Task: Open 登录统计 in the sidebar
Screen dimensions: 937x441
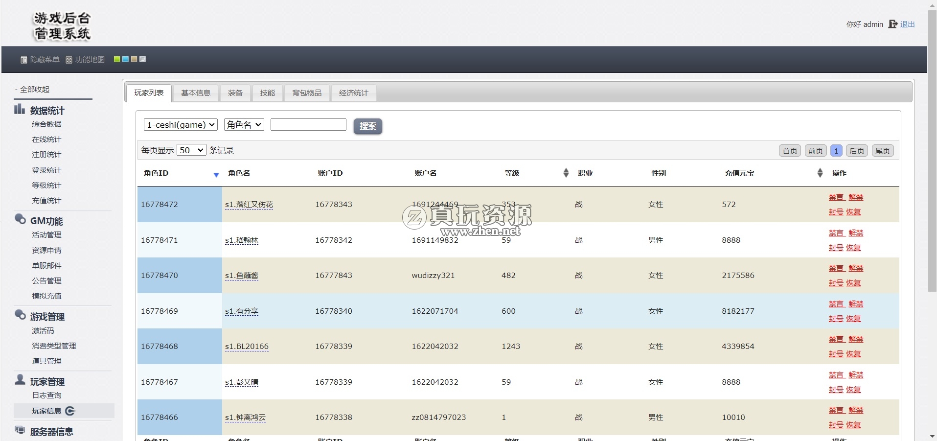Action: pyautogui.click(x=46, y=170)
